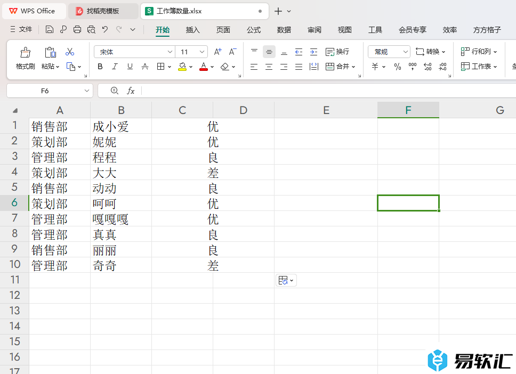Screen dimensions: 516x374
Task: Click the Save icon in quick toolbar
Action: tap(50, 30)
